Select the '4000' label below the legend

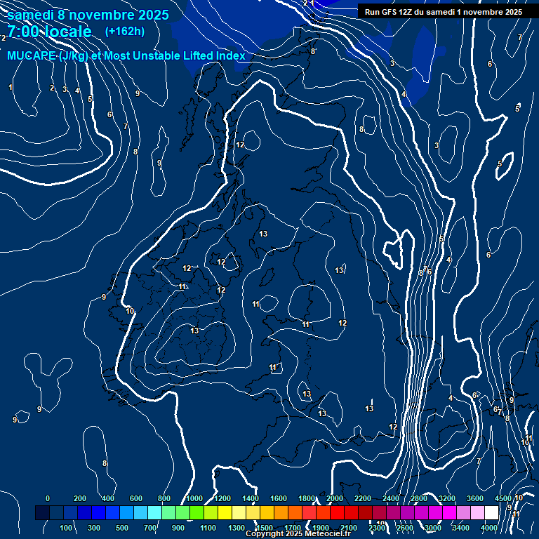(488, 528)
